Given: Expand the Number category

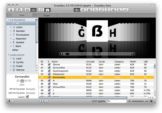Looking at the screenshot, I should [x=11, y=31].
